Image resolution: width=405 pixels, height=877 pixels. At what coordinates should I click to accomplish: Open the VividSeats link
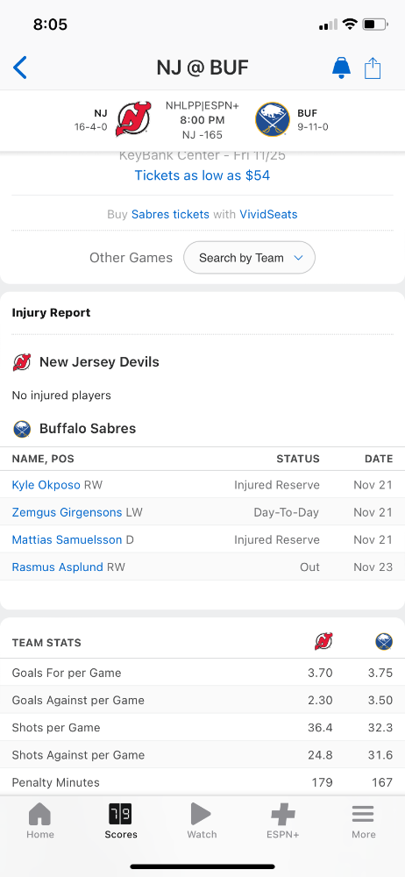tap(268, 214)
